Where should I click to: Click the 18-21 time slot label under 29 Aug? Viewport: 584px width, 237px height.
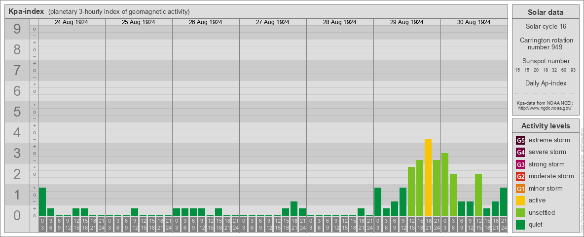[428, 224]
